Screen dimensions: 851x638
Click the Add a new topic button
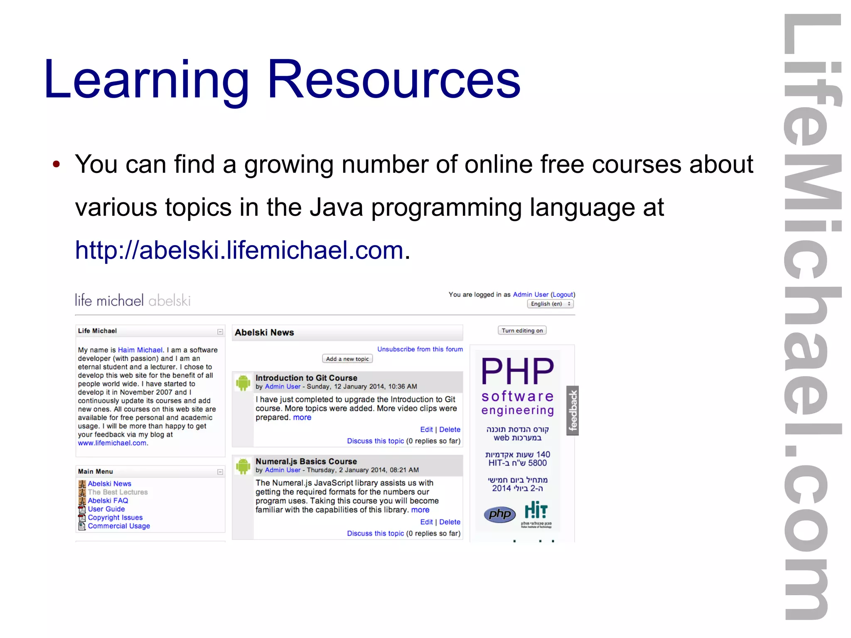click(x=347, y=359)
